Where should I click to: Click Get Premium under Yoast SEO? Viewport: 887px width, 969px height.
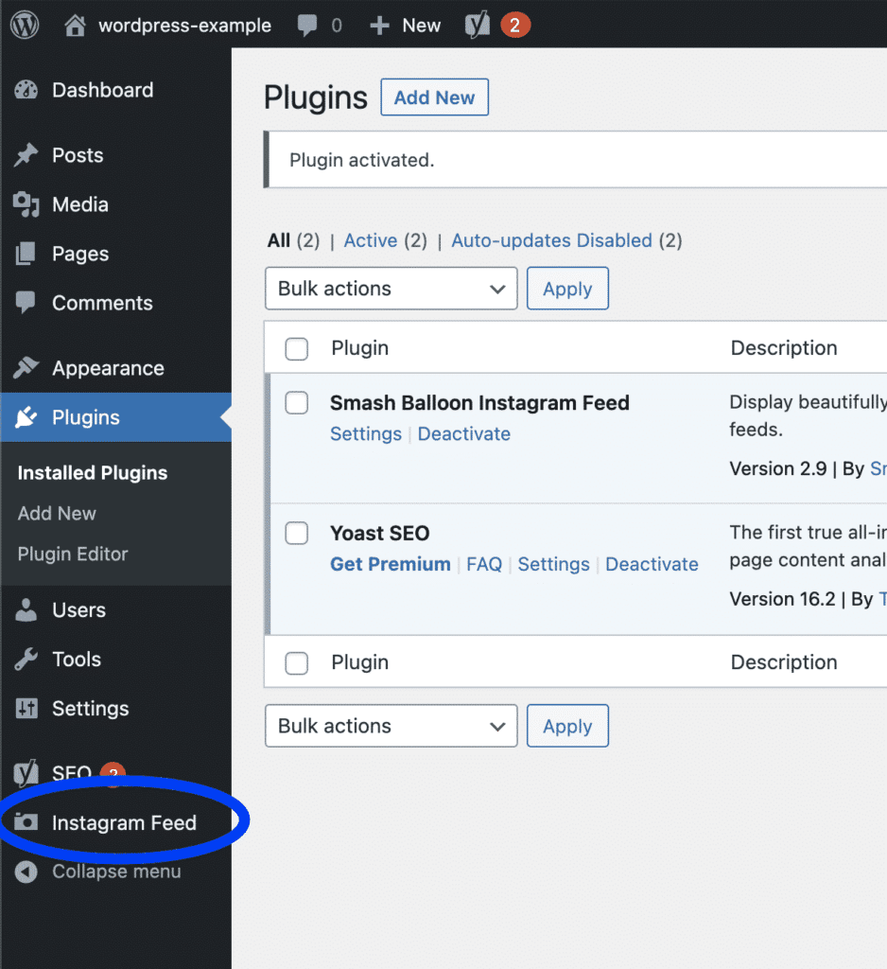click(x=391, y=564)
